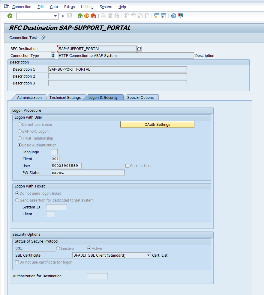The height and width of the screenshot is (295, 264).
Task: Select the Basic Authentication radio button
Action: tap(20, 145)
